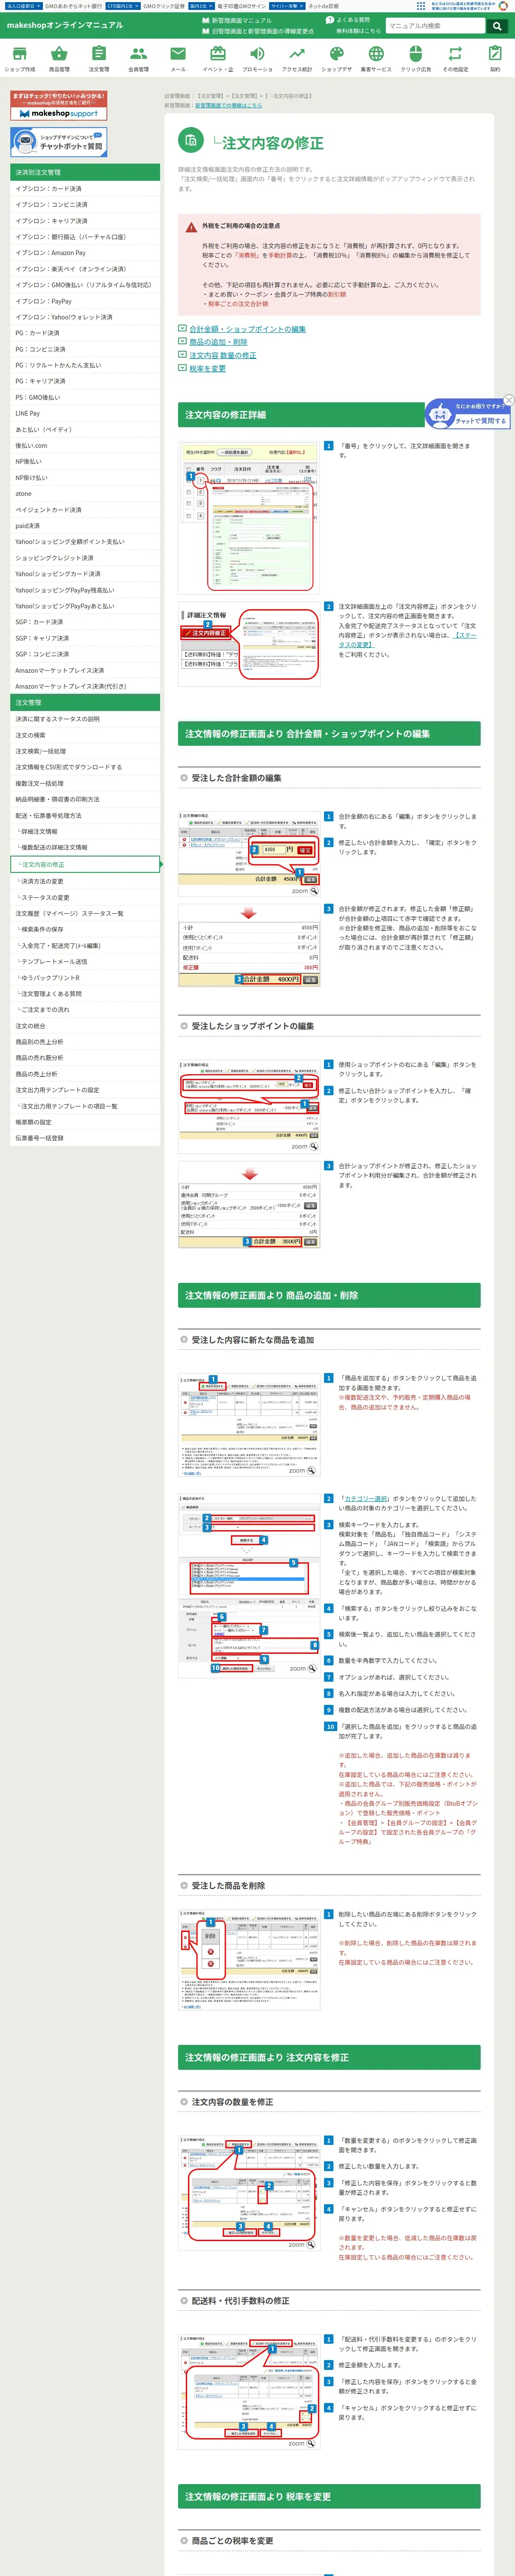Viewport: 515px width, 2576px height.
Task: Zoom the 商品を追加 screenshot
Action: [302, 1470]
